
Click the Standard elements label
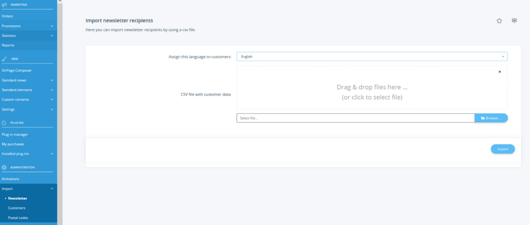click(17, 90)
